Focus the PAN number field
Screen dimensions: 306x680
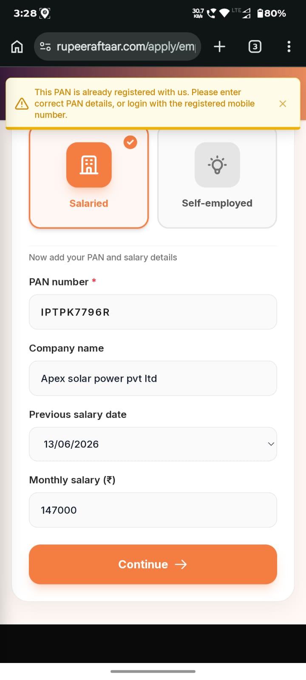coord(153,312)
